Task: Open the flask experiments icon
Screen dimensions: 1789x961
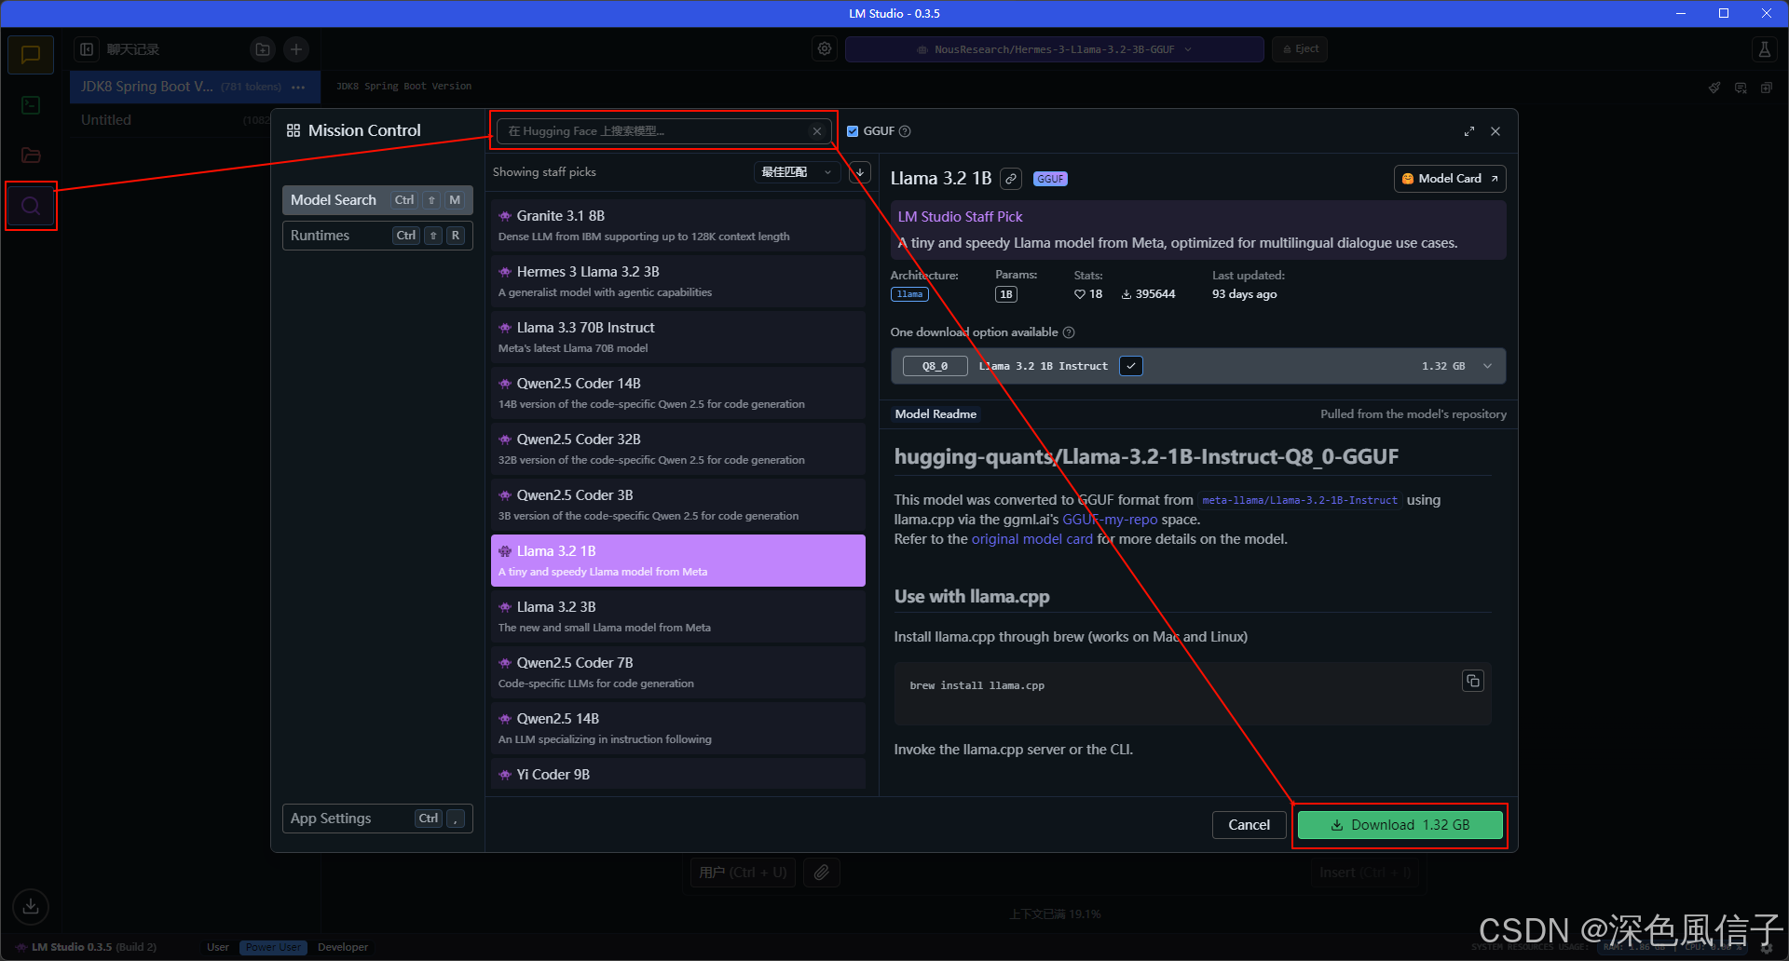Action: pyautogui.click(x=1764, y=49)
